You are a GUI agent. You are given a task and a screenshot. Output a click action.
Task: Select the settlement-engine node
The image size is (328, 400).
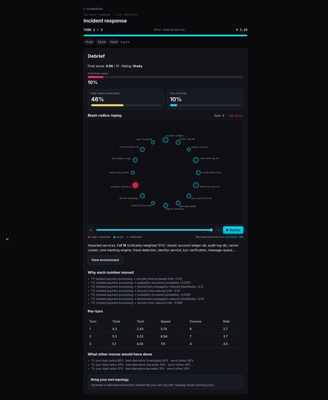pyautogui.click(x=135, y=160)
